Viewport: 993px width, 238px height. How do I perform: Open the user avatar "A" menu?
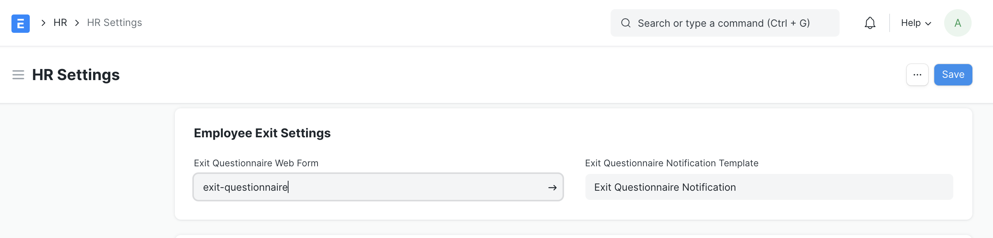(957, 23)
